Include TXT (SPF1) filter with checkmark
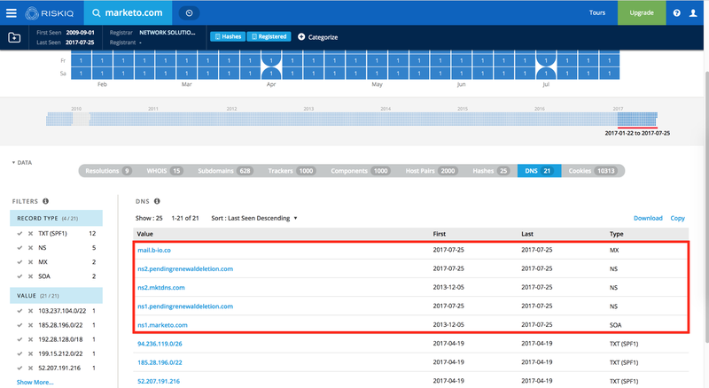This screenshot has height=388, width=709. point(19,234)
